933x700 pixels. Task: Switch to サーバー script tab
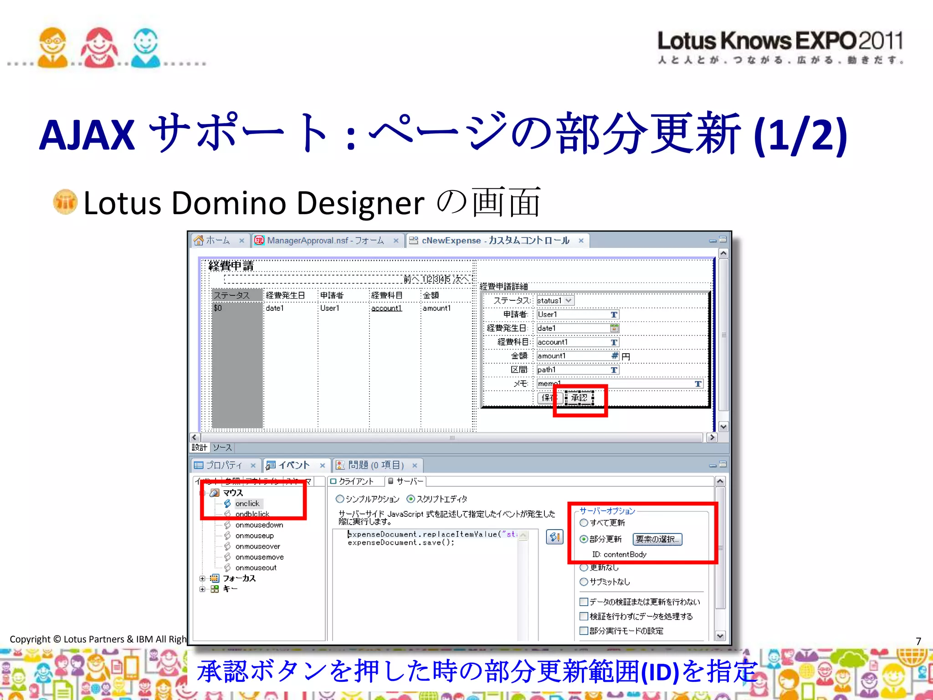pos(405,482)
